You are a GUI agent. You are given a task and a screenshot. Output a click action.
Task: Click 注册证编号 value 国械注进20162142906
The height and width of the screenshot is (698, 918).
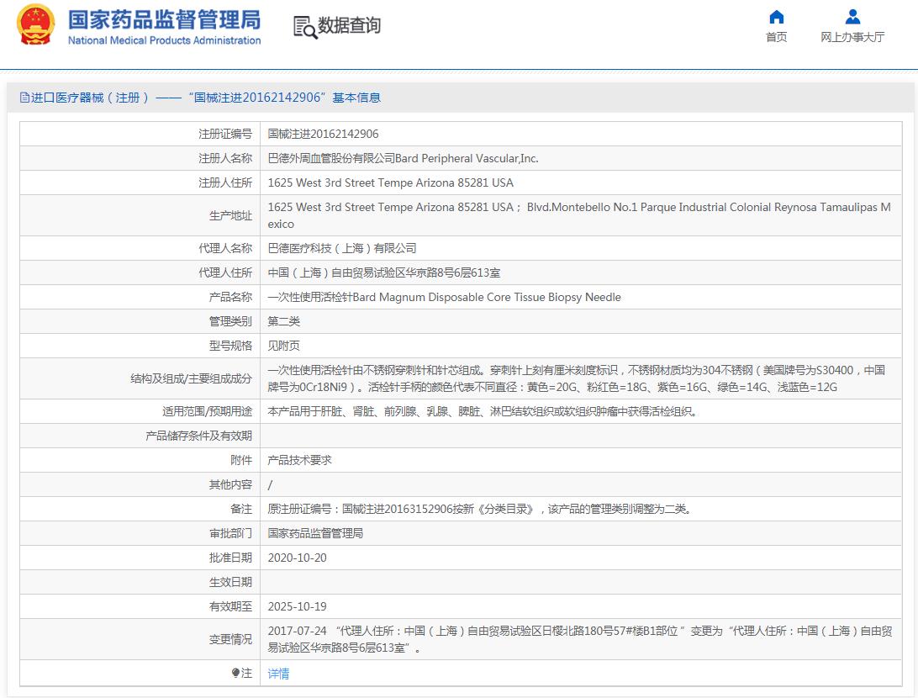point(323,134)
